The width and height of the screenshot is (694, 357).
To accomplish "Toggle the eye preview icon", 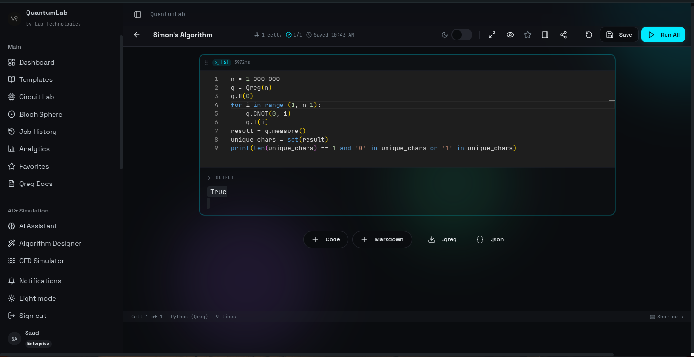I will (510, 35).
